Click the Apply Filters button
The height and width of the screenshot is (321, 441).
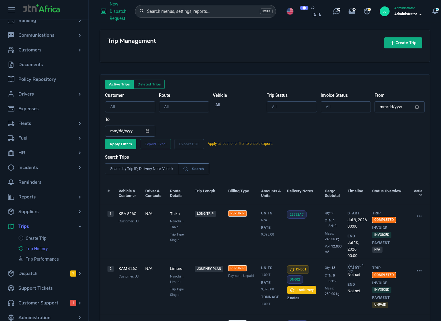(121, 144)
